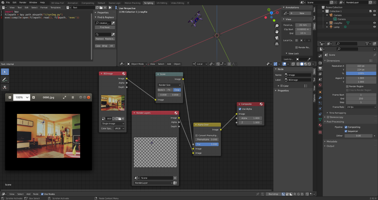Open the Node menu in compositor header

[x=36, y=194]
